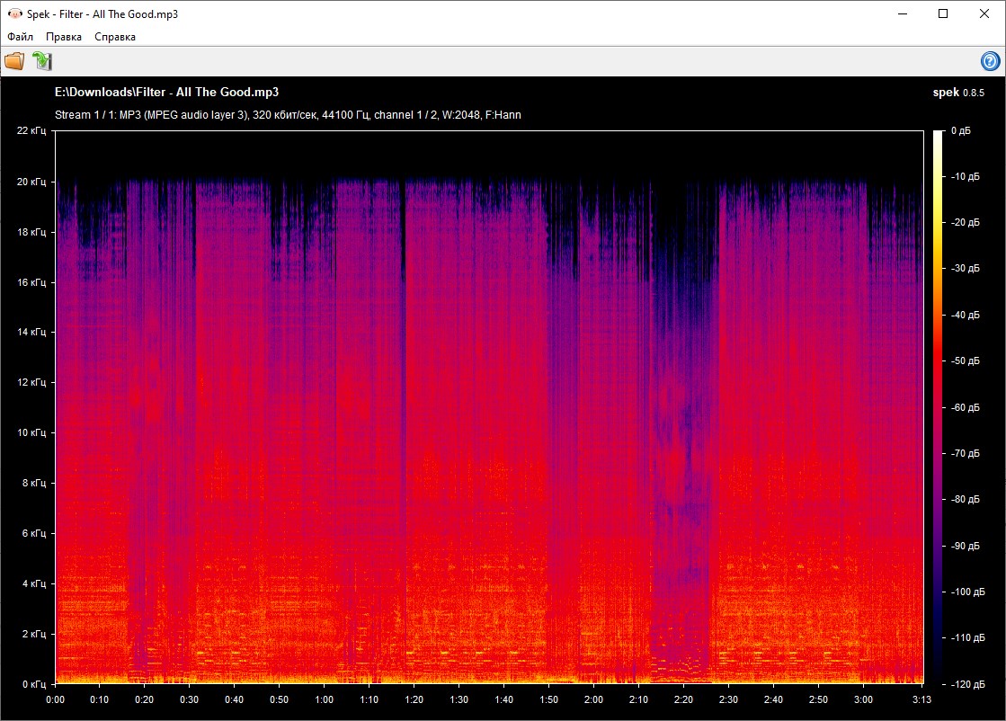
Task: Minimize the Spek window
Action: pos(902,13)
